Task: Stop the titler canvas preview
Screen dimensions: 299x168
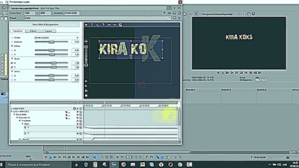Action: (86, 96)
